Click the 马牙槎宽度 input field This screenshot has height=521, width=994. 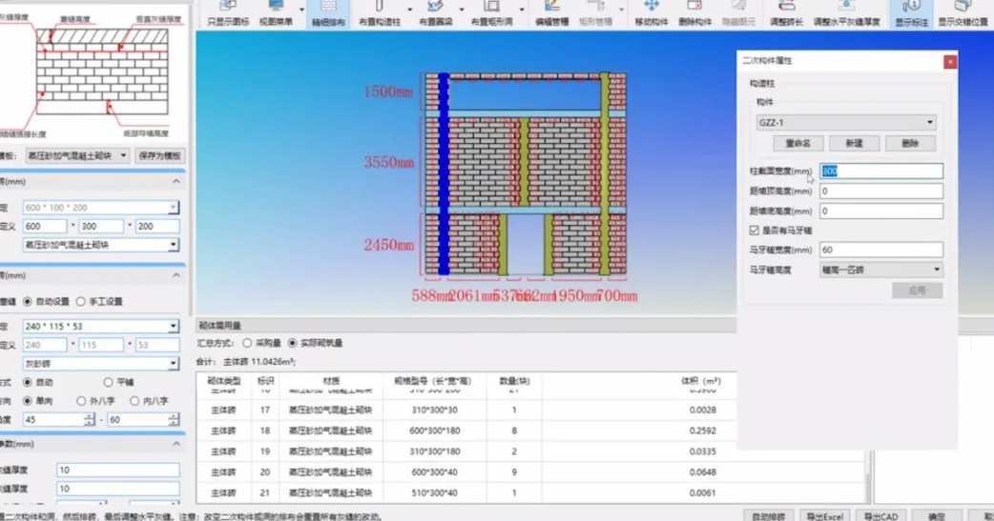(x=880, y=250)
